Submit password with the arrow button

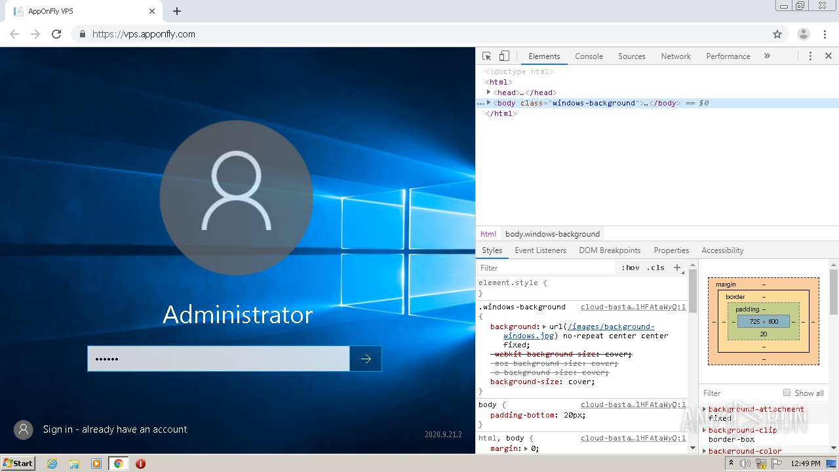pos(366,359)
